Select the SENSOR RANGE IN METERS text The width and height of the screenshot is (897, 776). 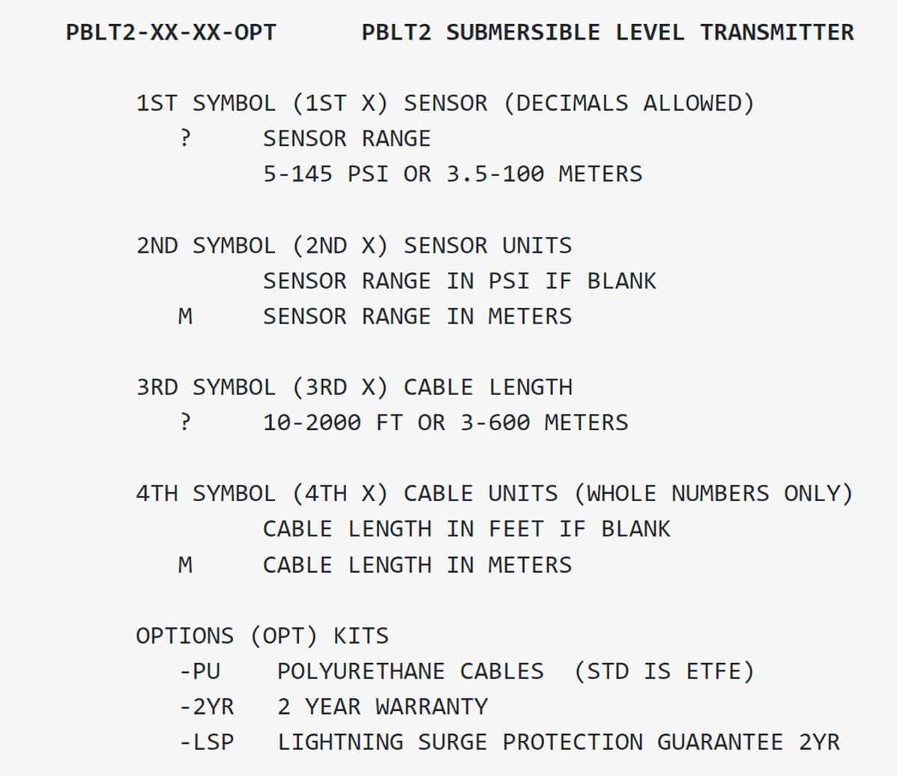click(x=417, y=317)
